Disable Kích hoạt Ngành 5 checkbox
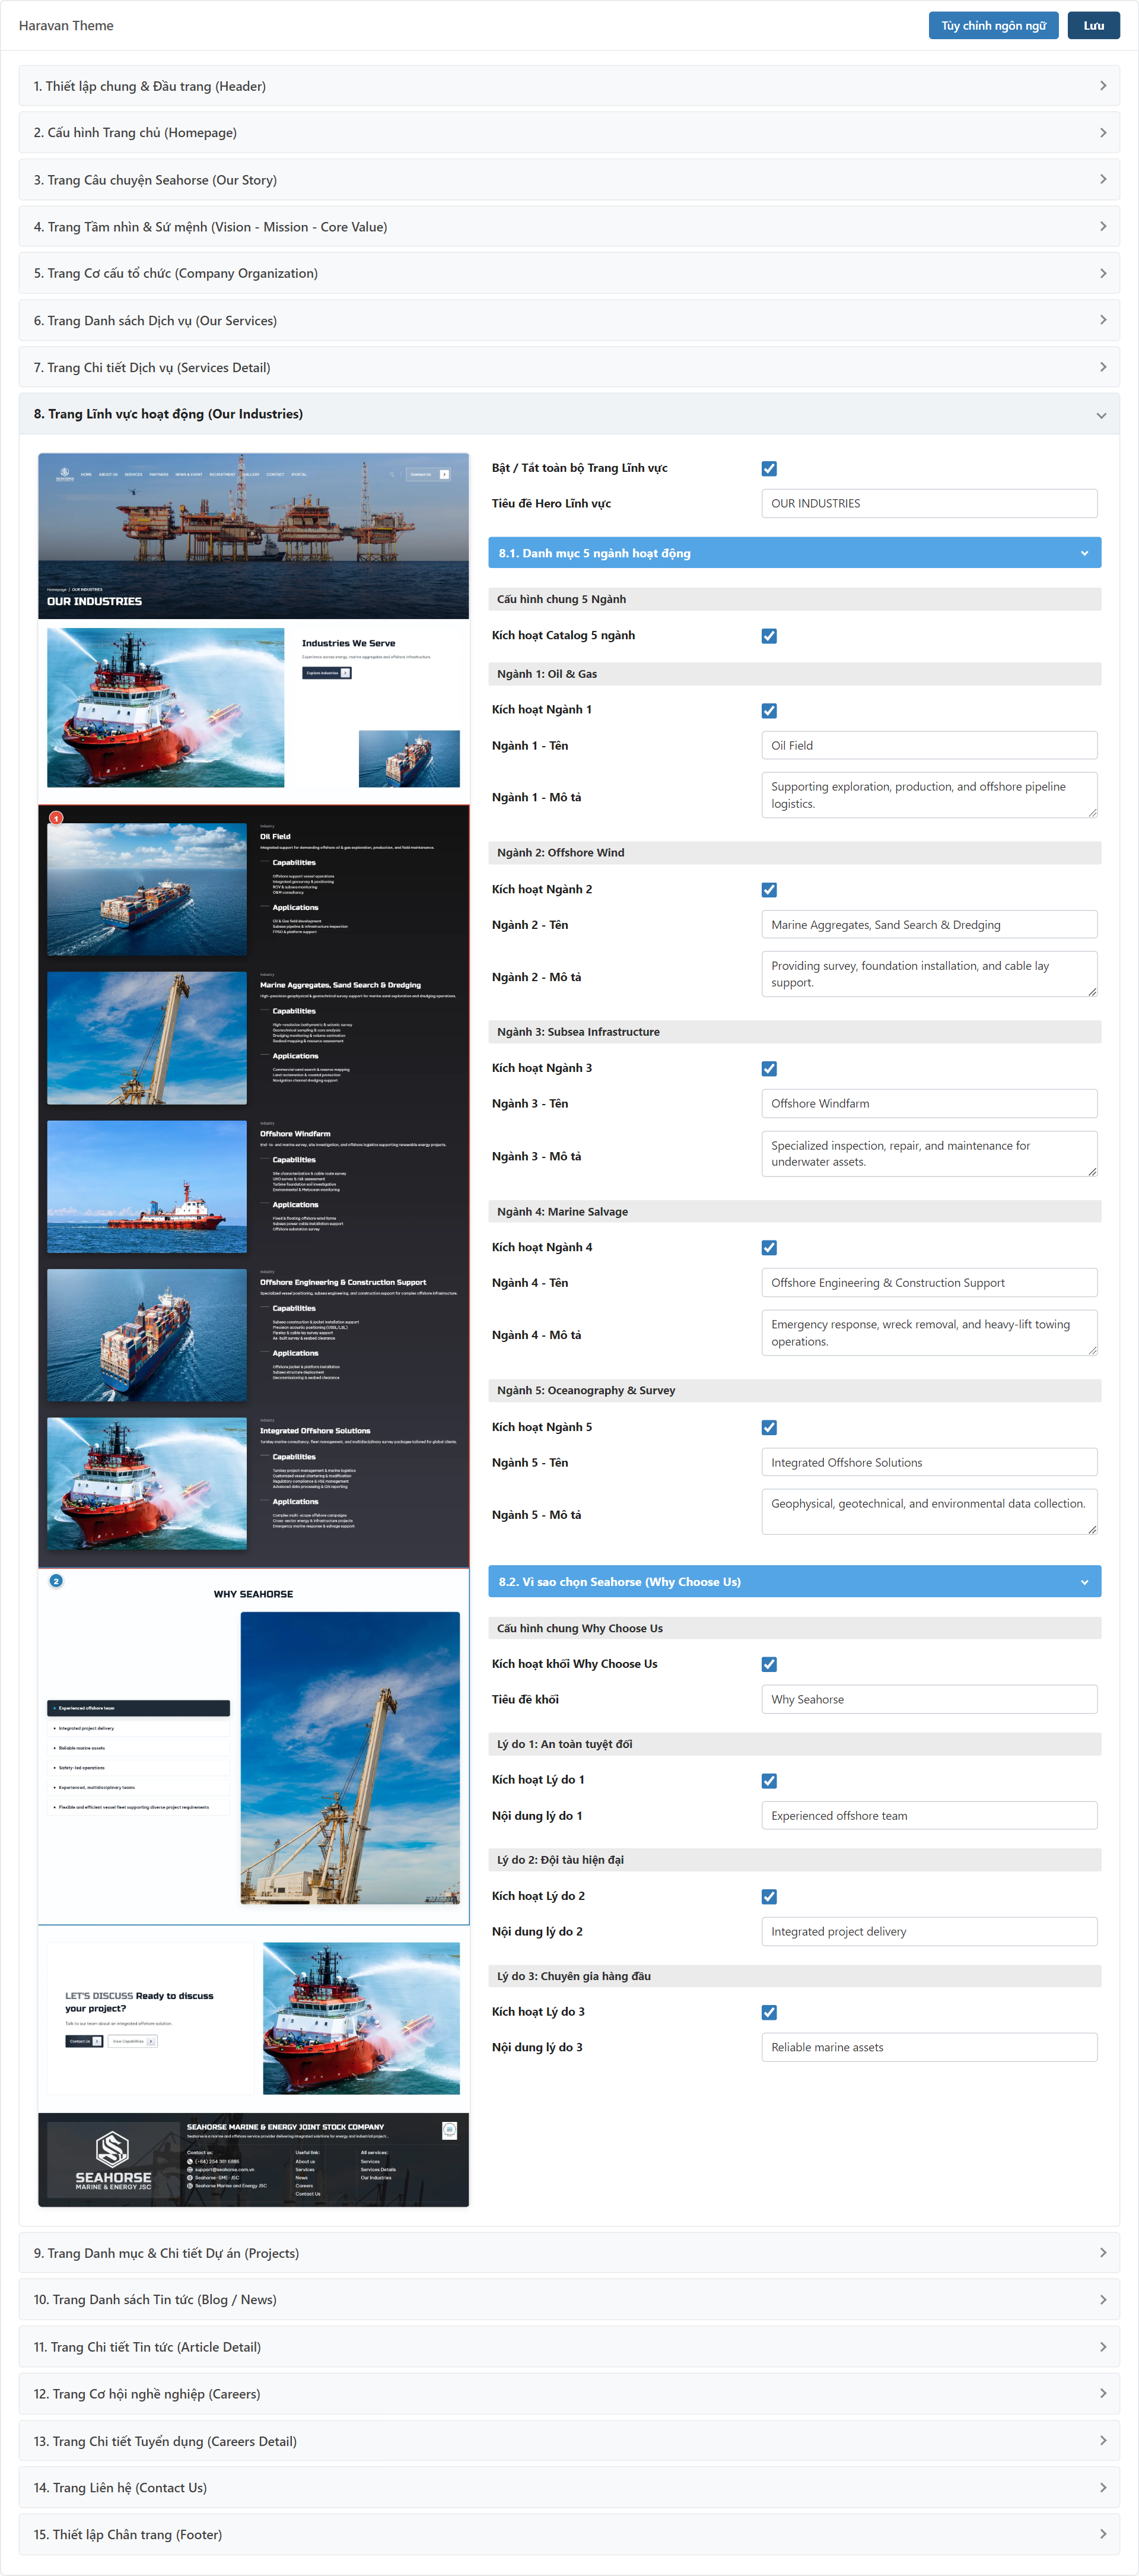 tap(769, 1427)
